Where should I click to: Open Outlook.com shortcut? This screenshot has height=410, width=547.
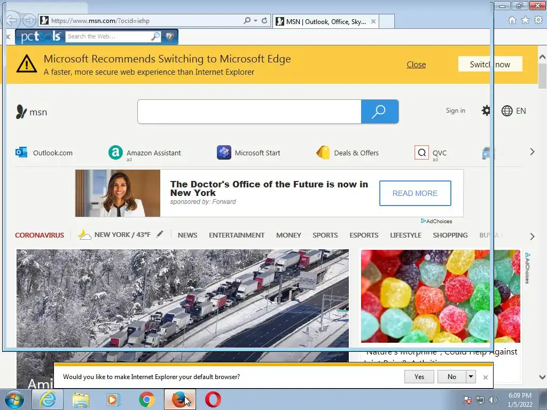click(44, 153)
